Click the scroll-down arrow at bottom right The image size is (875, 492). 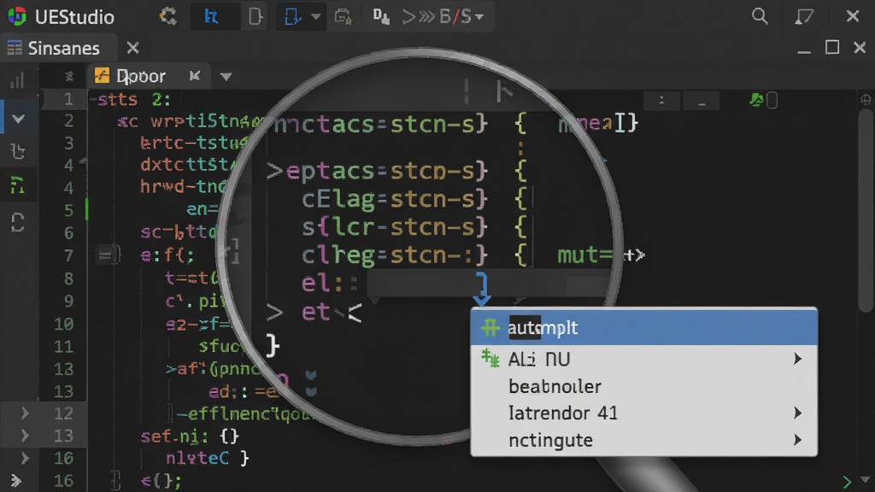point(866,480)
